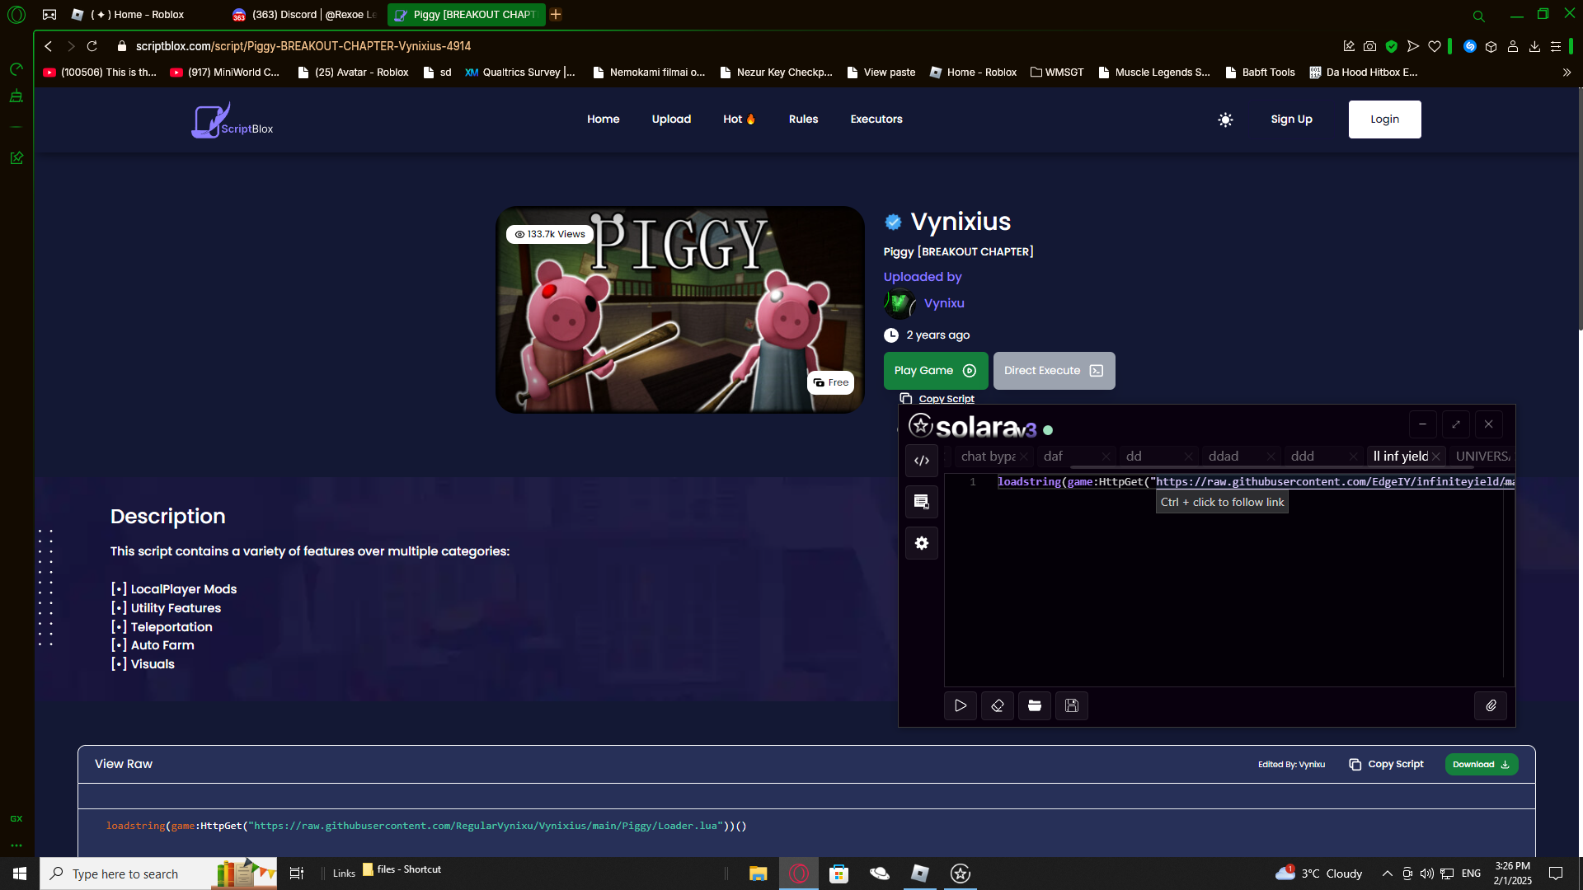Open the Vynixu uploader profile link
The height and width of the screenshot is (890, 1583).
point(944,303)
